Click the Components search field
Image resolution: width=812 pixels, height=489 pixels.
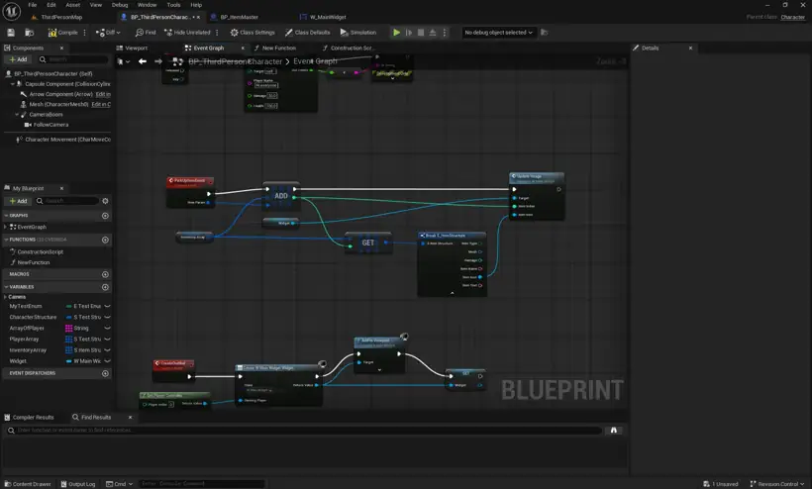coord(74,59)
